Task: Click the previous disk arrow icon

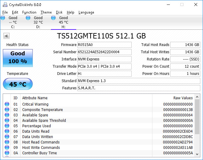Action: pos(6,36)
